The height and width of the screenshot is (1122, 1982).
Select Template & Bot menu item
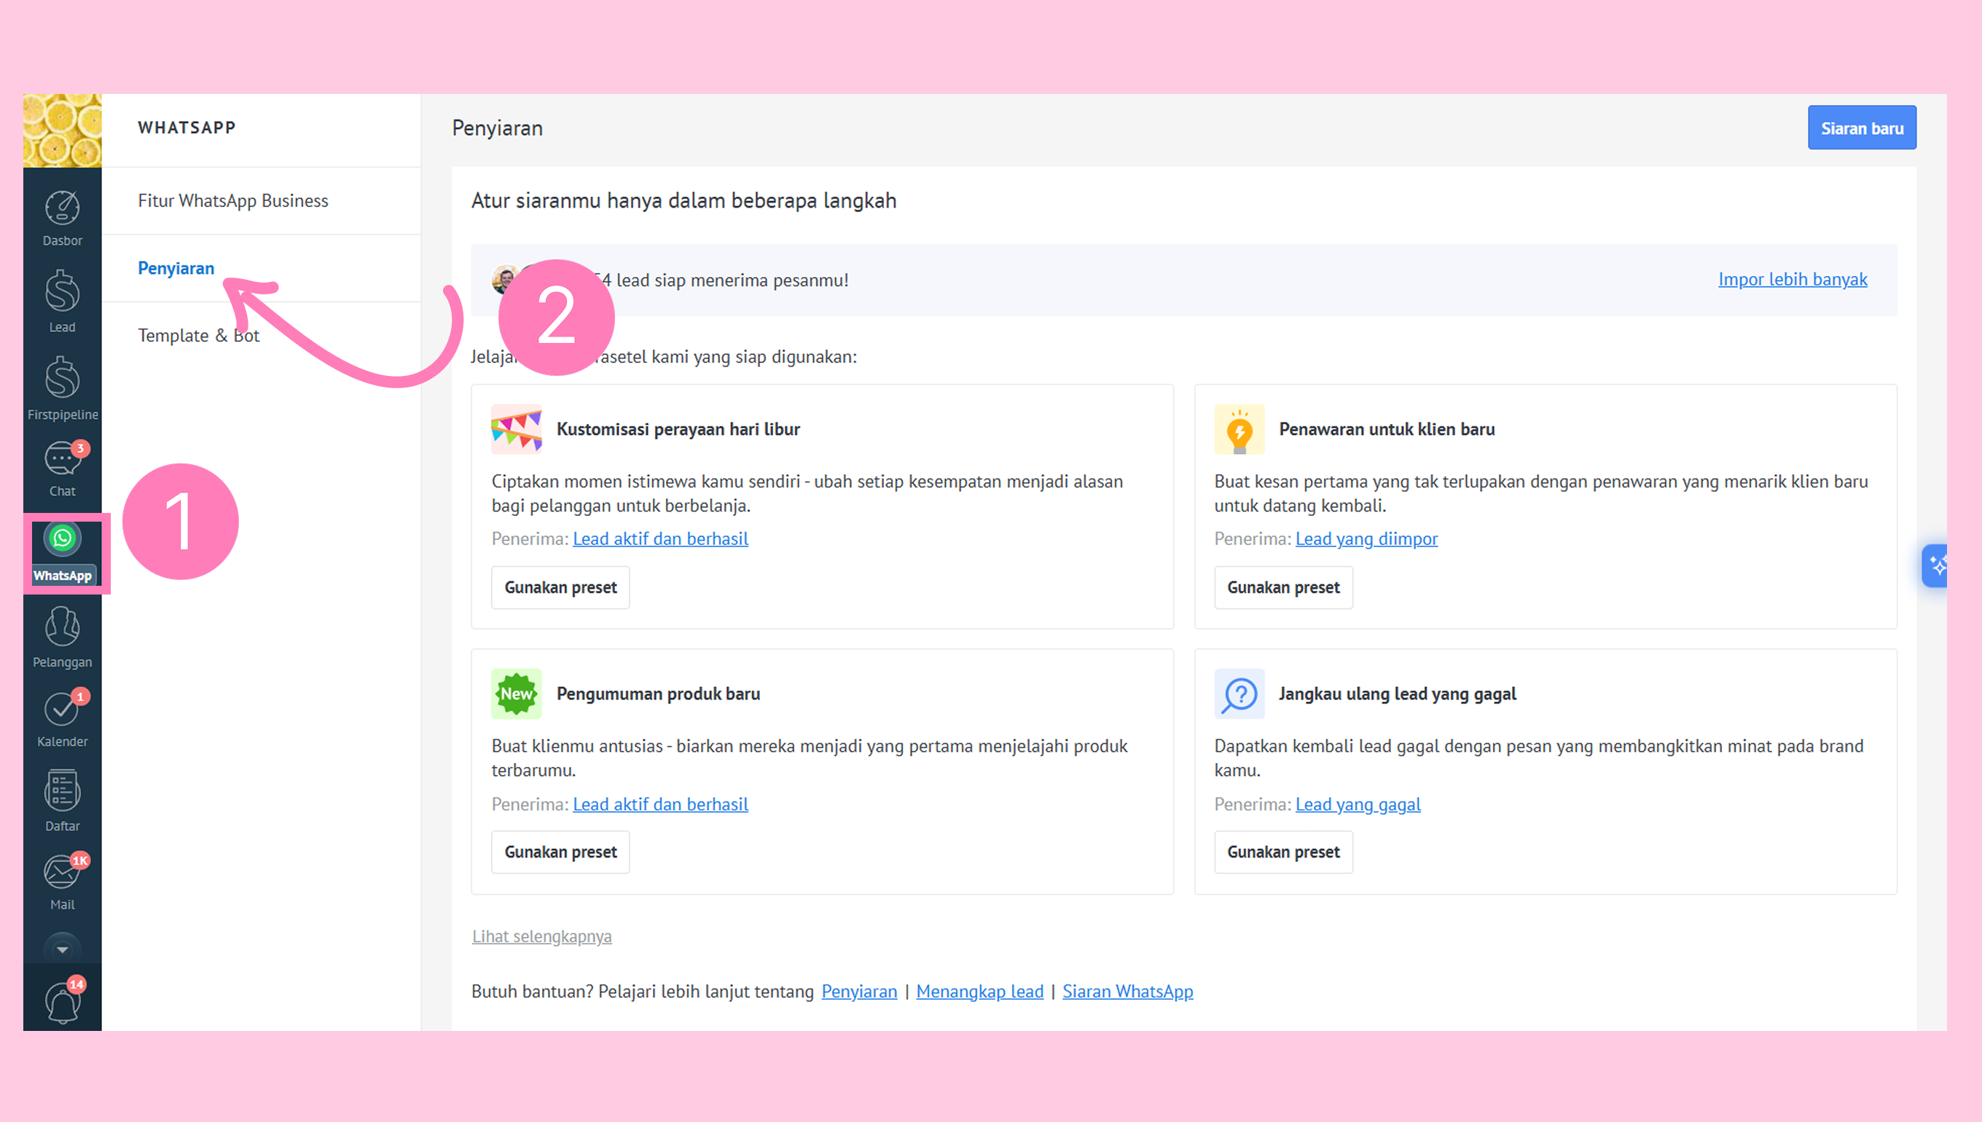pos(199,335)
